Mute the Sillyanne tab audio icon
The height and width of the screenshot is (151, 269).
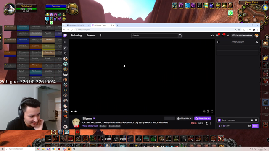[111, 25]
